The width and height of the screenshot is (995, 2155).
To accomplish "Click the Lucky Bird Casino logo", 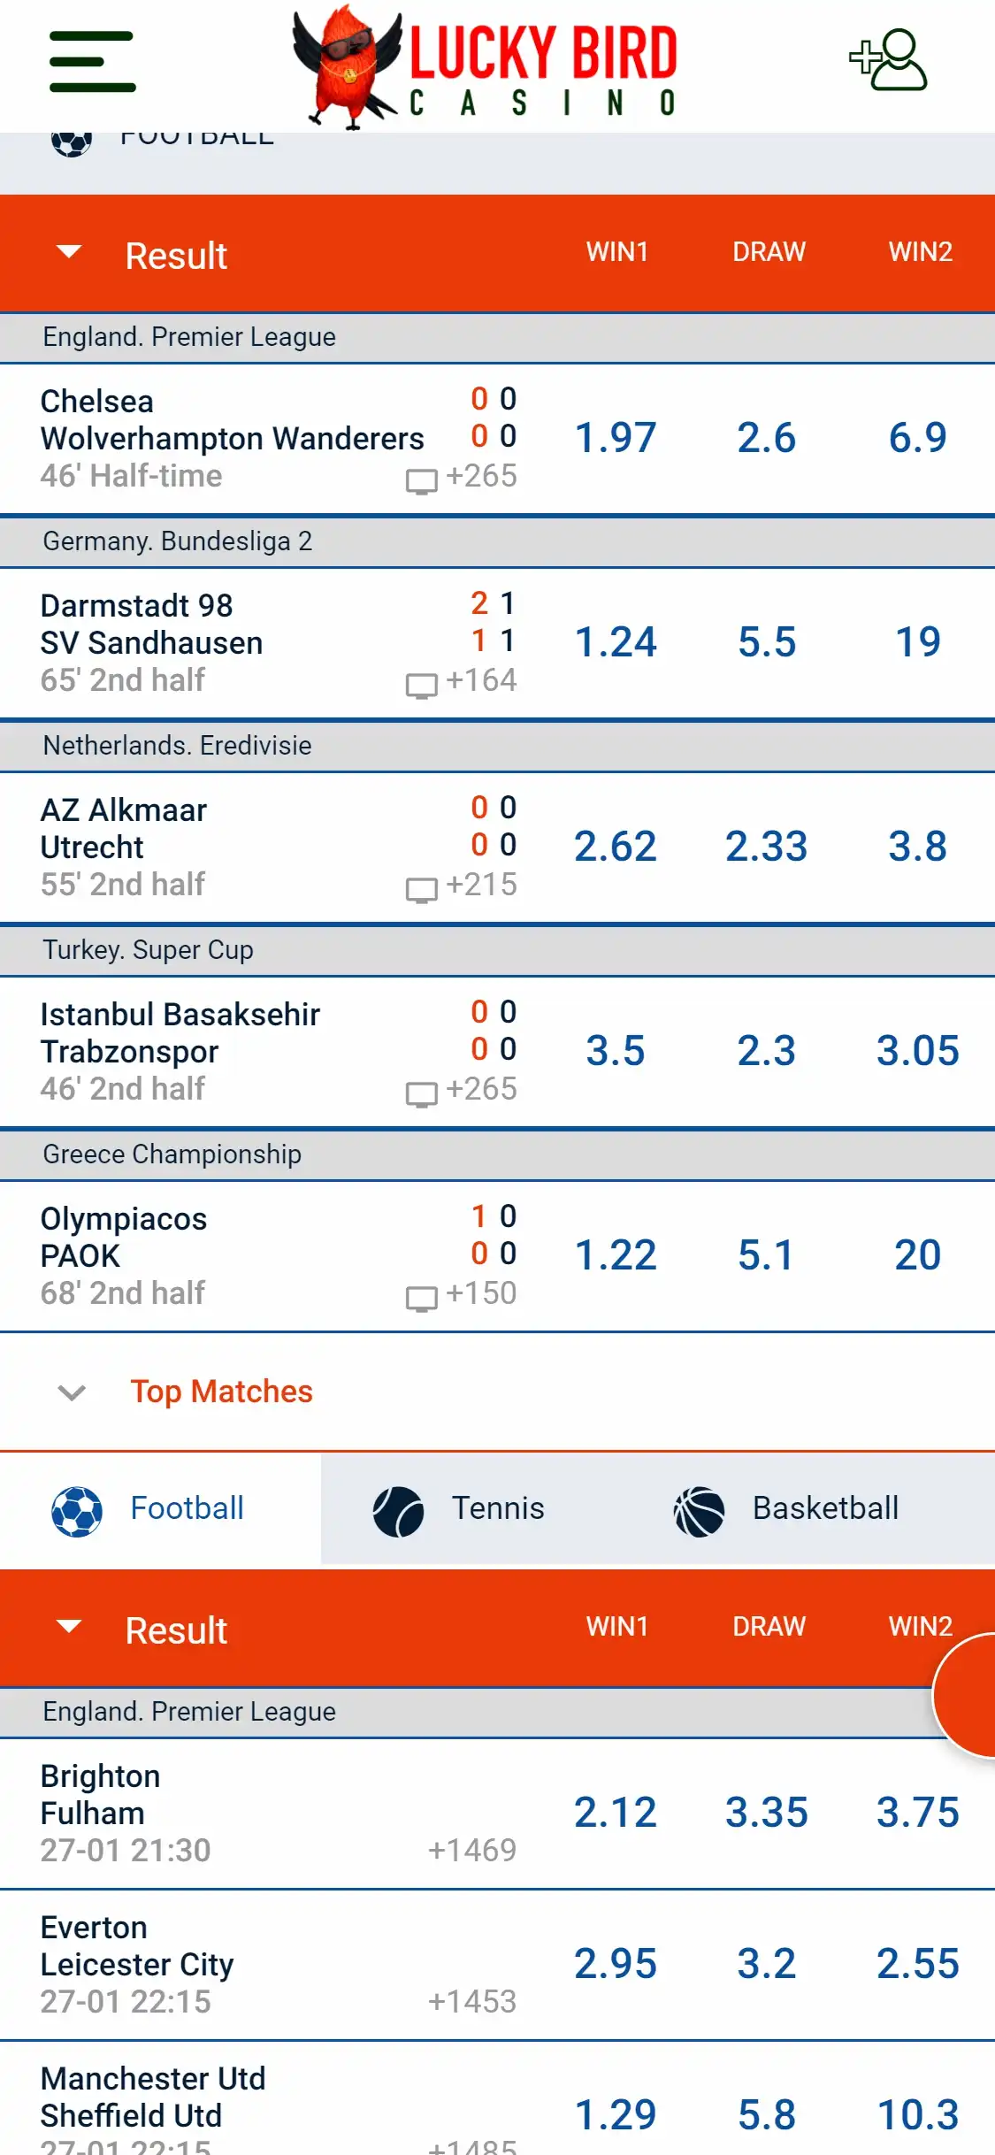I will pyautogui.click(x=485, y=67).
